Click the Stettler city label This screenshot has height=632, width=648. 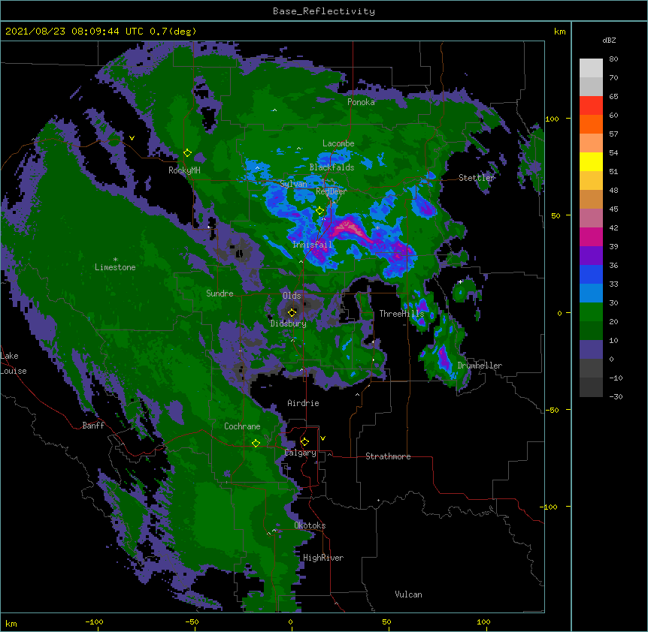click(476, 178)
